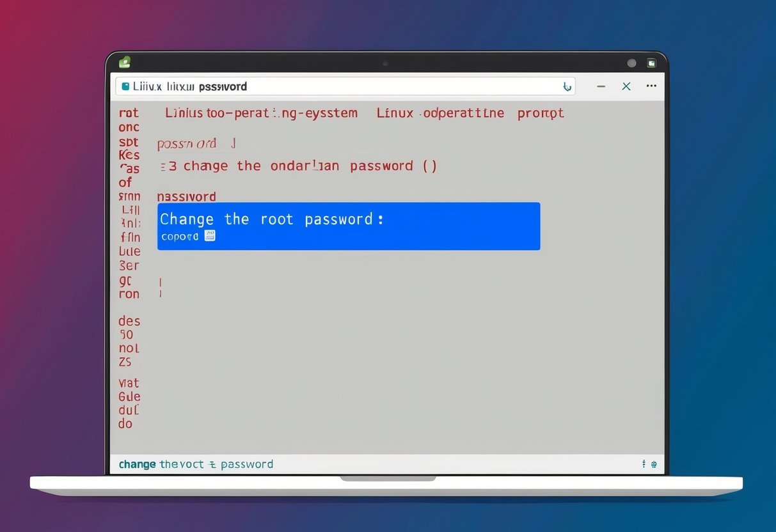
Task: Click the 'Linius too-perating-eysstem' header text
Action: pos(261,113)
